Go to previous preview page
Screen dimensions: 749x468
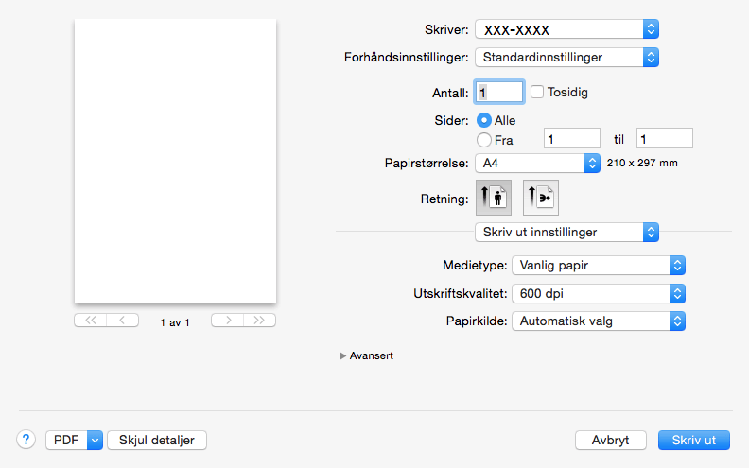(x=123, y=321)
